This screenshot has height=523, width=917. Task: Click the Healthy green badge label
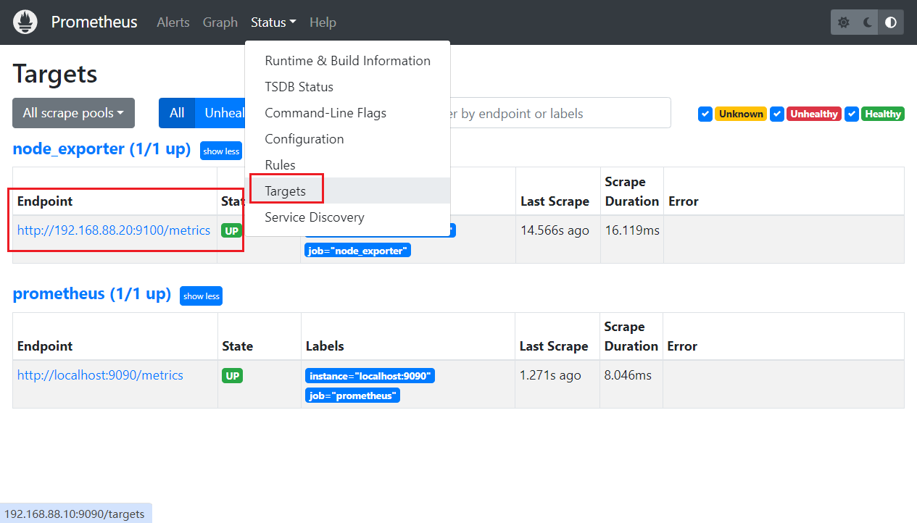[883, 114]
